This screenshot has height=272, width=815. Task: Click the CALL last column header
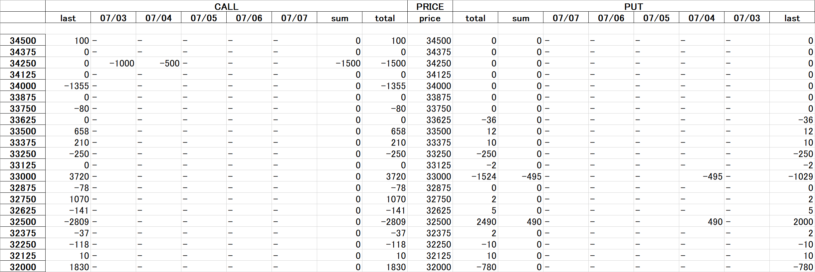68,18
